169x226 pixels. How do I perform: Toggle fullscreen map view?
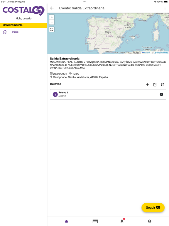[52, 29]
